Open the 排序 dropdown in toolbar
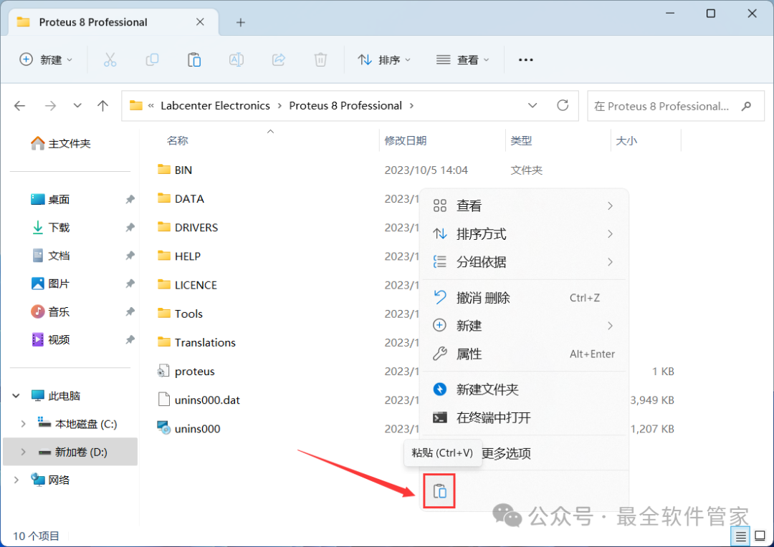 click(x=384, y=59)
